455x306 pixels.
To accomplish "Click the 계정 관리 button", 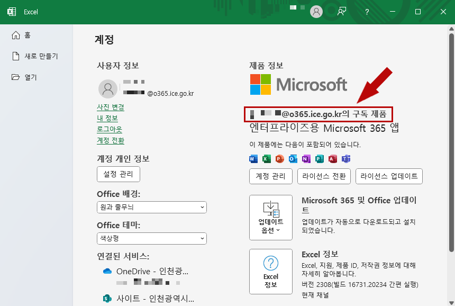I will pyautogui.click(x=271, y=176).
